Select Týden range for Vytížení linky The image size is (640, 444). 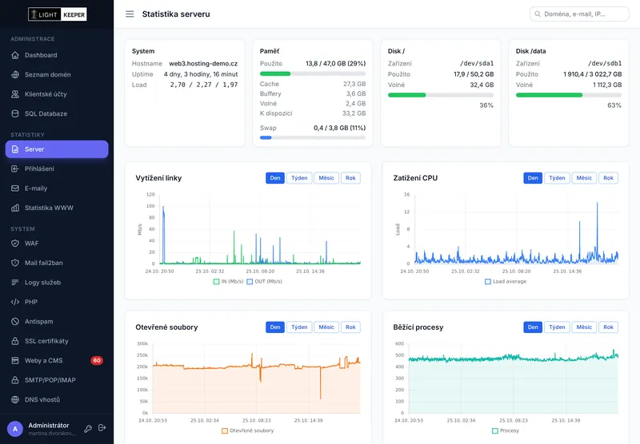pyautogui.click(x=299, y=178)
